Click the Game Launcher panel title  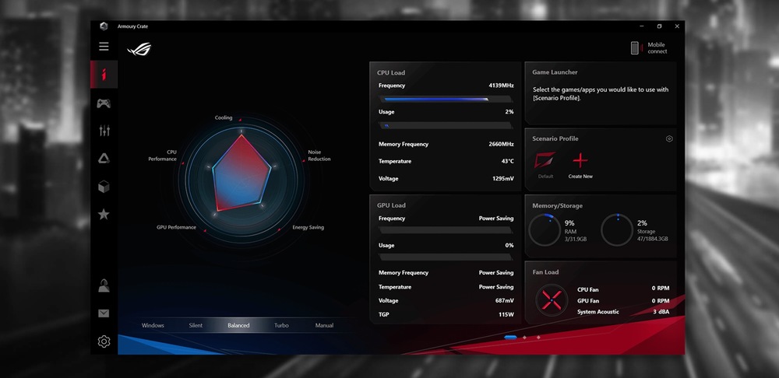[555, 72]
